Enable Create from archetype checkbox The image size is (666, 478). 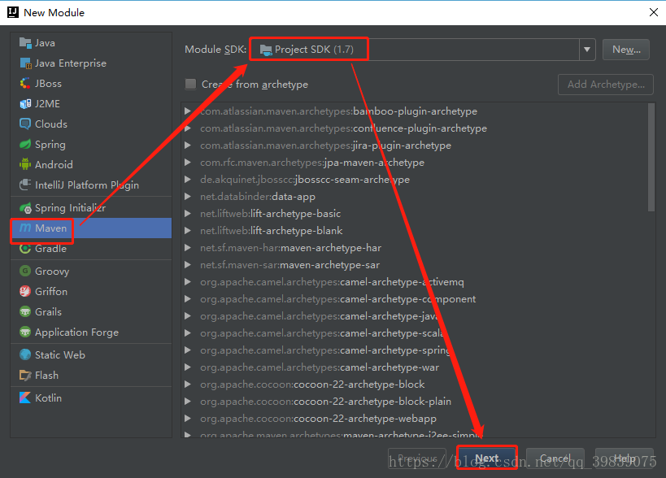point(190,84)
